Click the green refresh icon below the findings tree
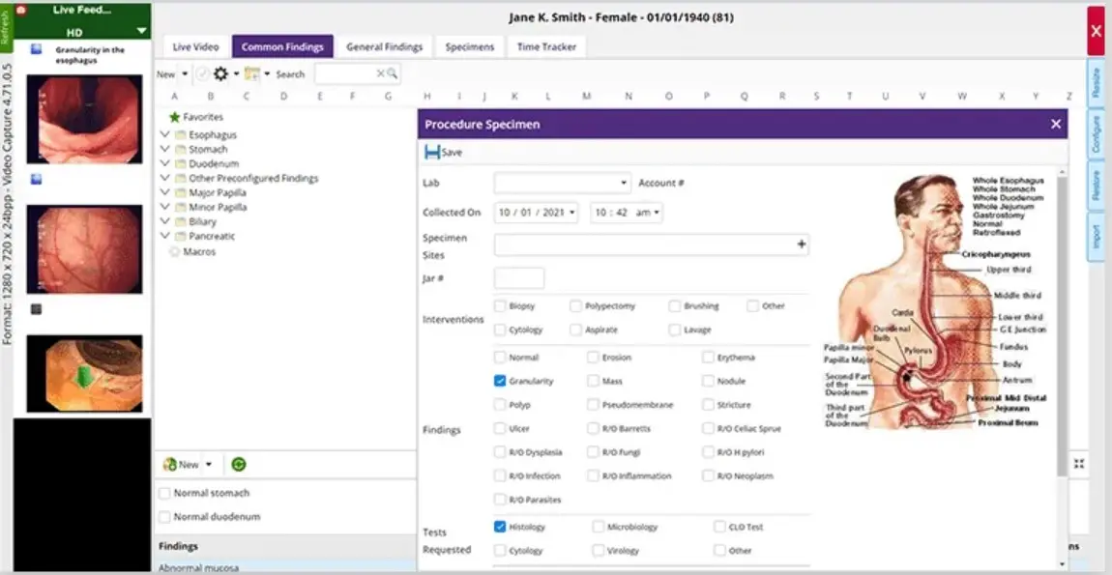Image resolution: width=1112 pixels, height=575 pixels. [238, 465]
